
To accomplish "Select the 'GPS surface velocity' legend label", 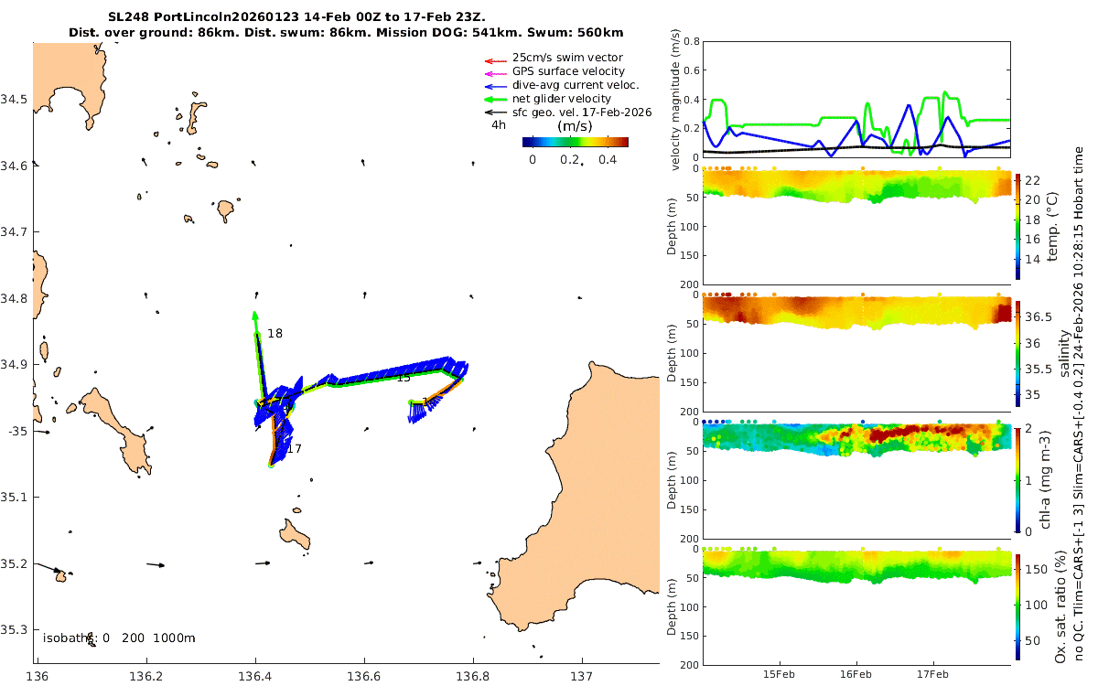I will tap(568, 71).
